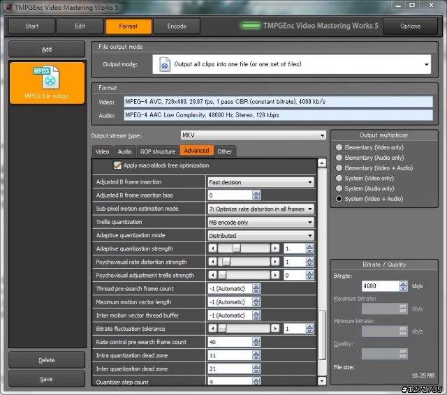The width and height of the screenshot is (447, 395).
Task: Adjust Rate control pre-search frame count spinner
Action: tap(256, 342)
